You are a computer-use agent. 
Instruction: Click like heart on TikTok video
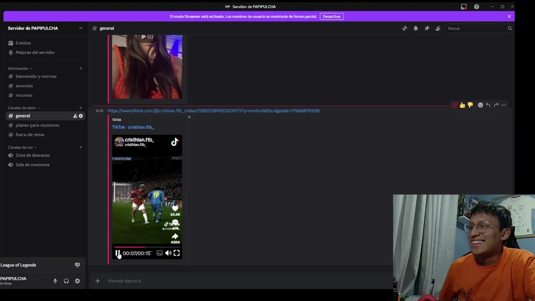175,208
